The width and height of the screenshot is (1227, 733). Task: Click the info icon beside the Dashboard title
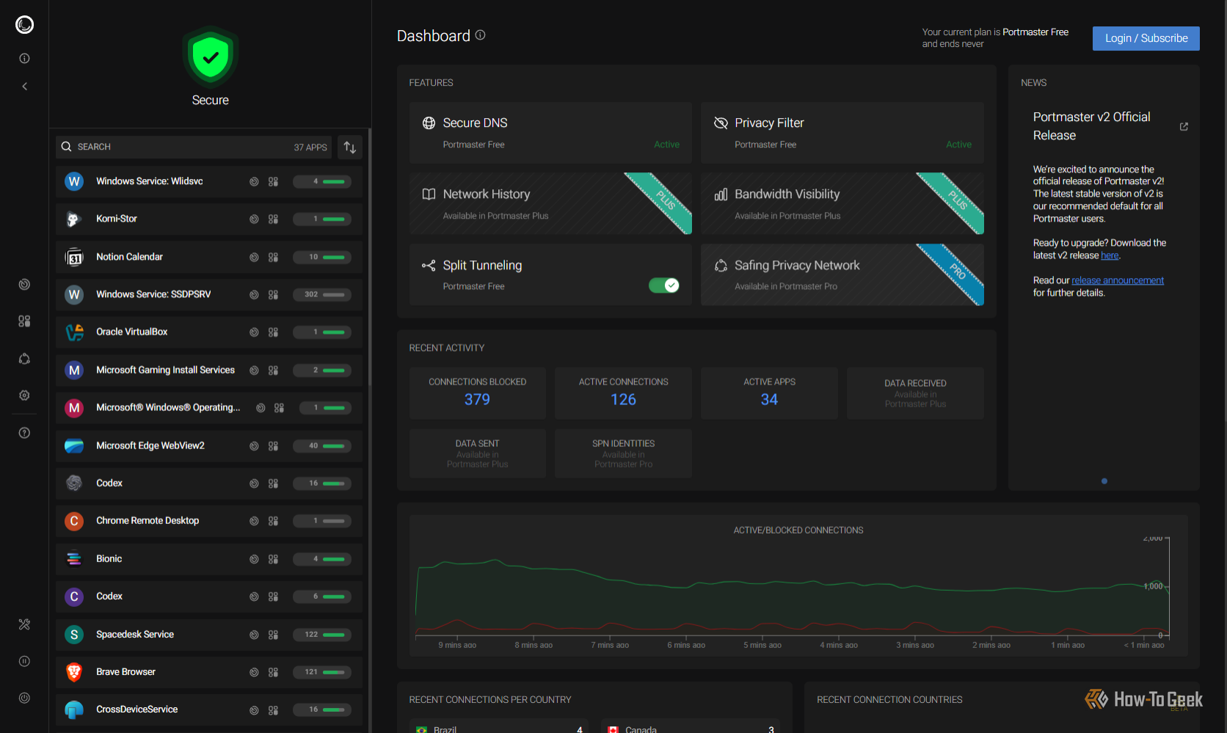tap(480, 35)
